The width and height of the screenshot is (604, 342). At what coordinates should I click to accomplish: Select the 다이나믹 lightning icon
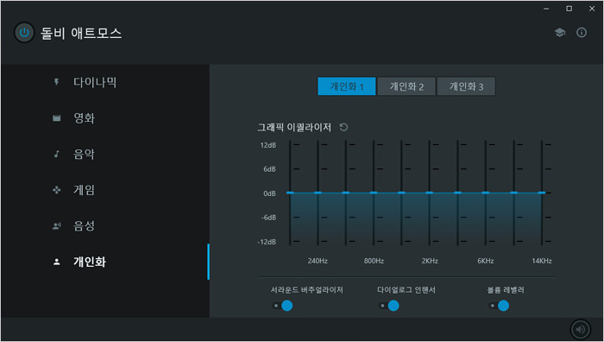coord(57,82)
